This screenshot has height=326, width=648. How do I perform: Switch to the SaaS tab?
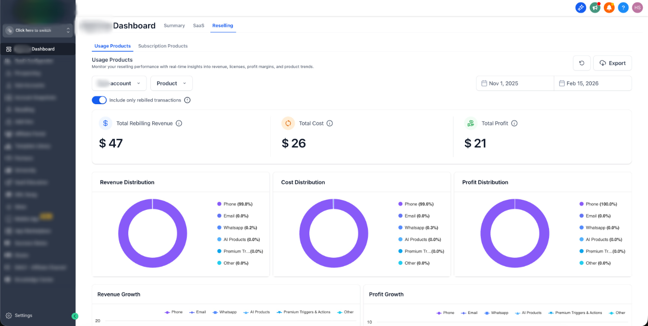[x=199, y=25]
